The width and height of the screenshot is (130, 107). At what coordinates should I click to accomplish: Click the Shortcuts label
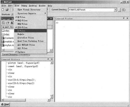6,14
